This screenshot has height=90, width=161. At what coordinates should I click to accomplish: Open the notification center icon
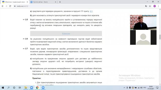[x=157, y=88]
